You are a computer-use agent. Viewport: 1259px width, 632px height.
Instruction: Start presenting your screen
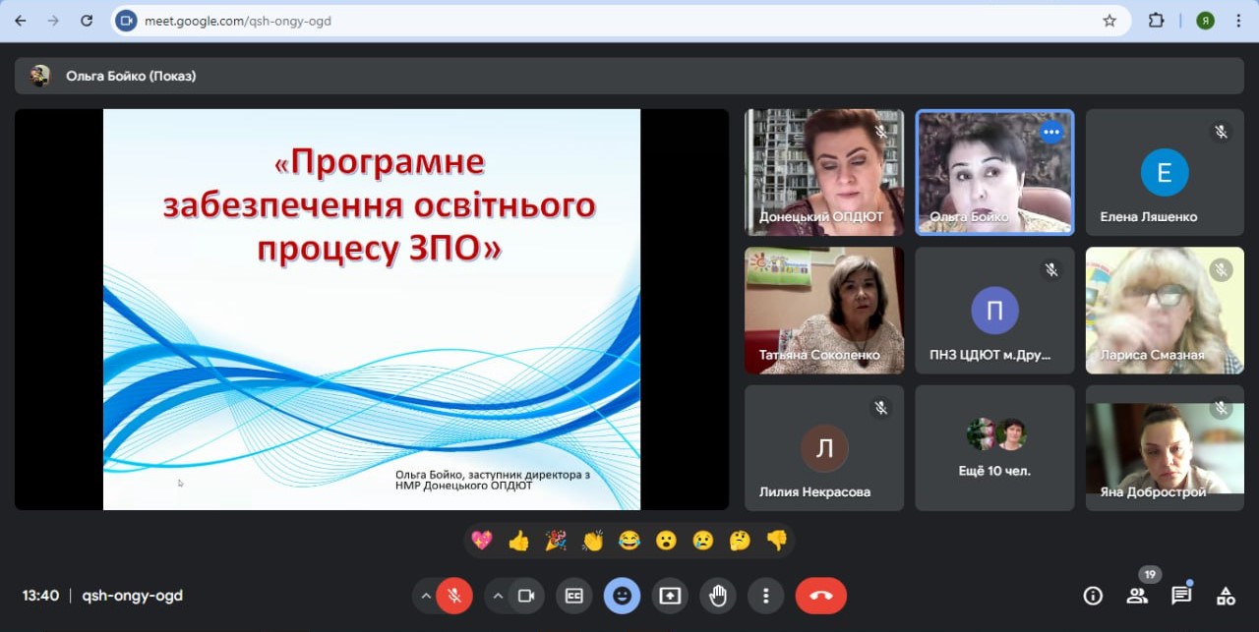coord(670,596)
